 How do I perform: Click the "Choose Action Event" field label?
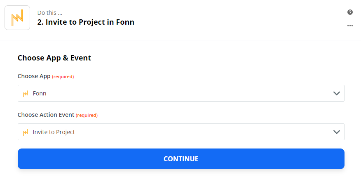[46, 115]
